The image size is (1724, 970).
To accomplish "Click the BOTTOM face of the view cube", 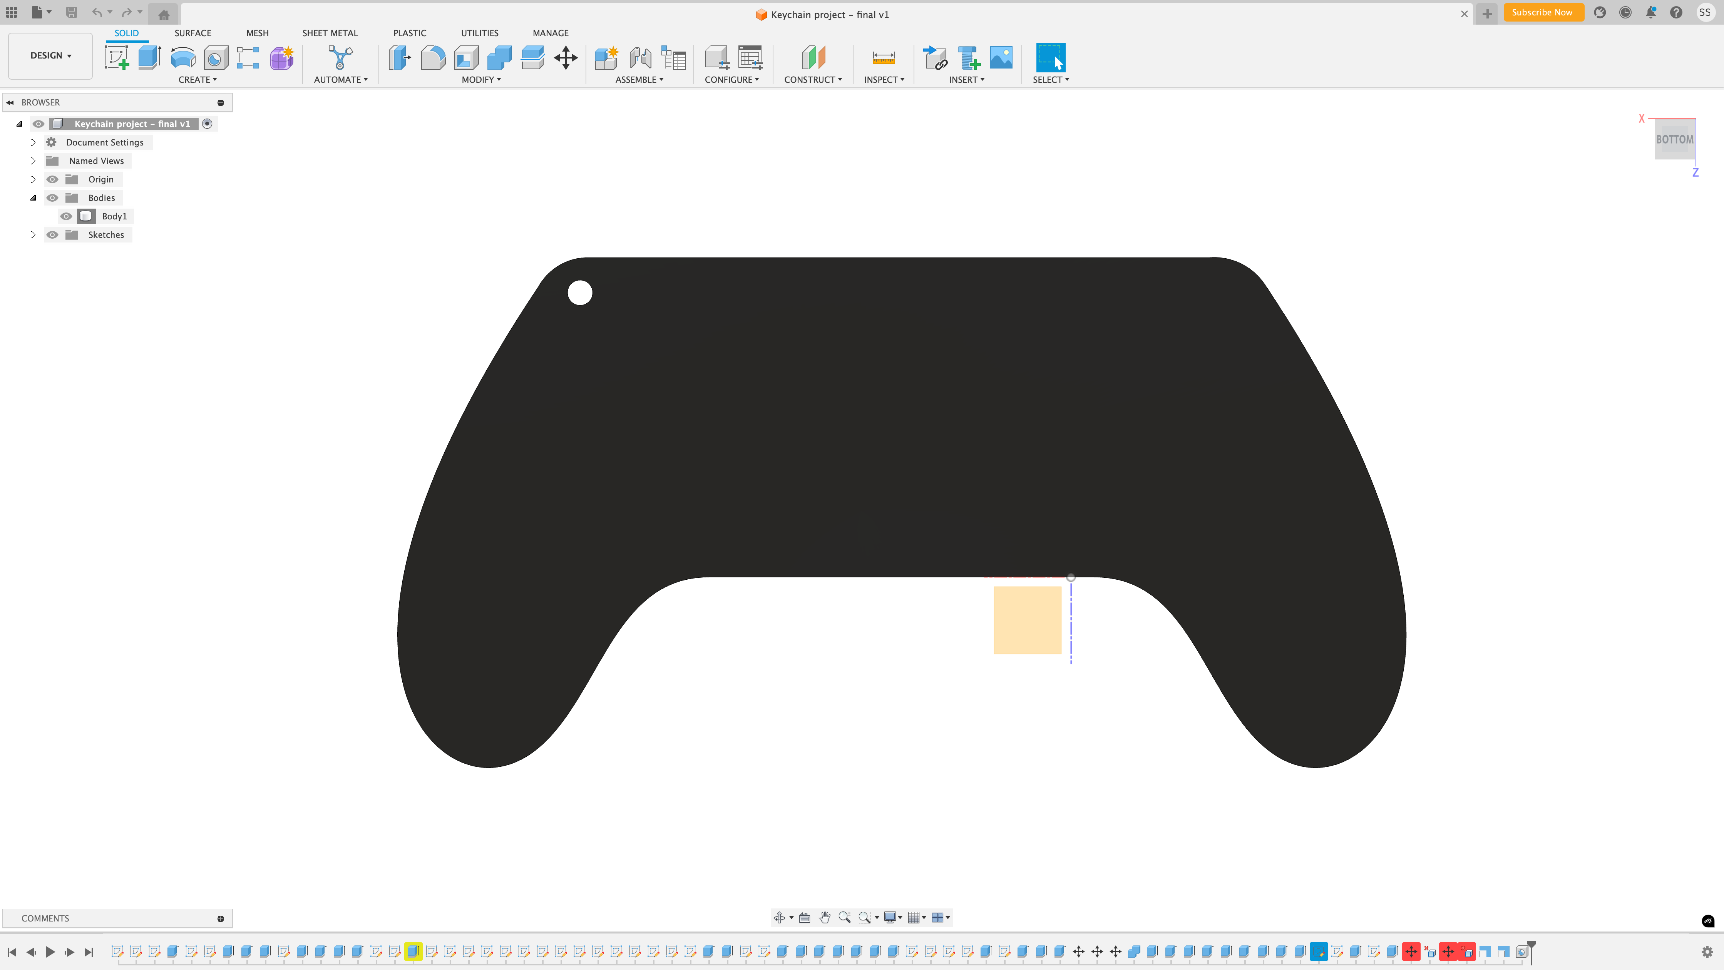I will click(x=1674, y=139).
